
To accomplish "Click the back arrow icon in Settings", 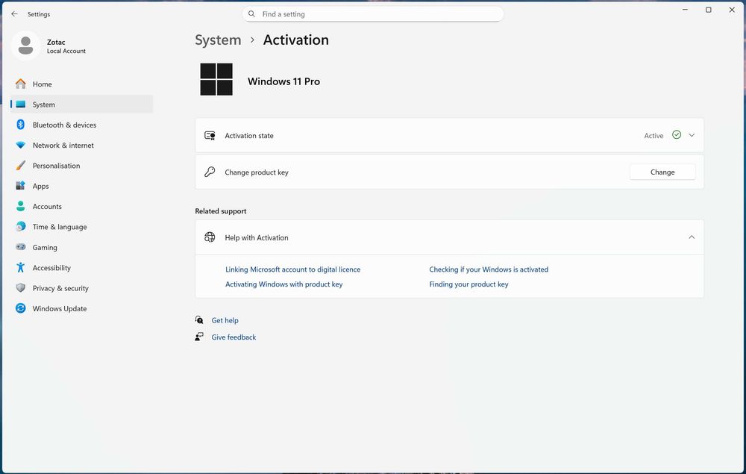I will (14, 14).
